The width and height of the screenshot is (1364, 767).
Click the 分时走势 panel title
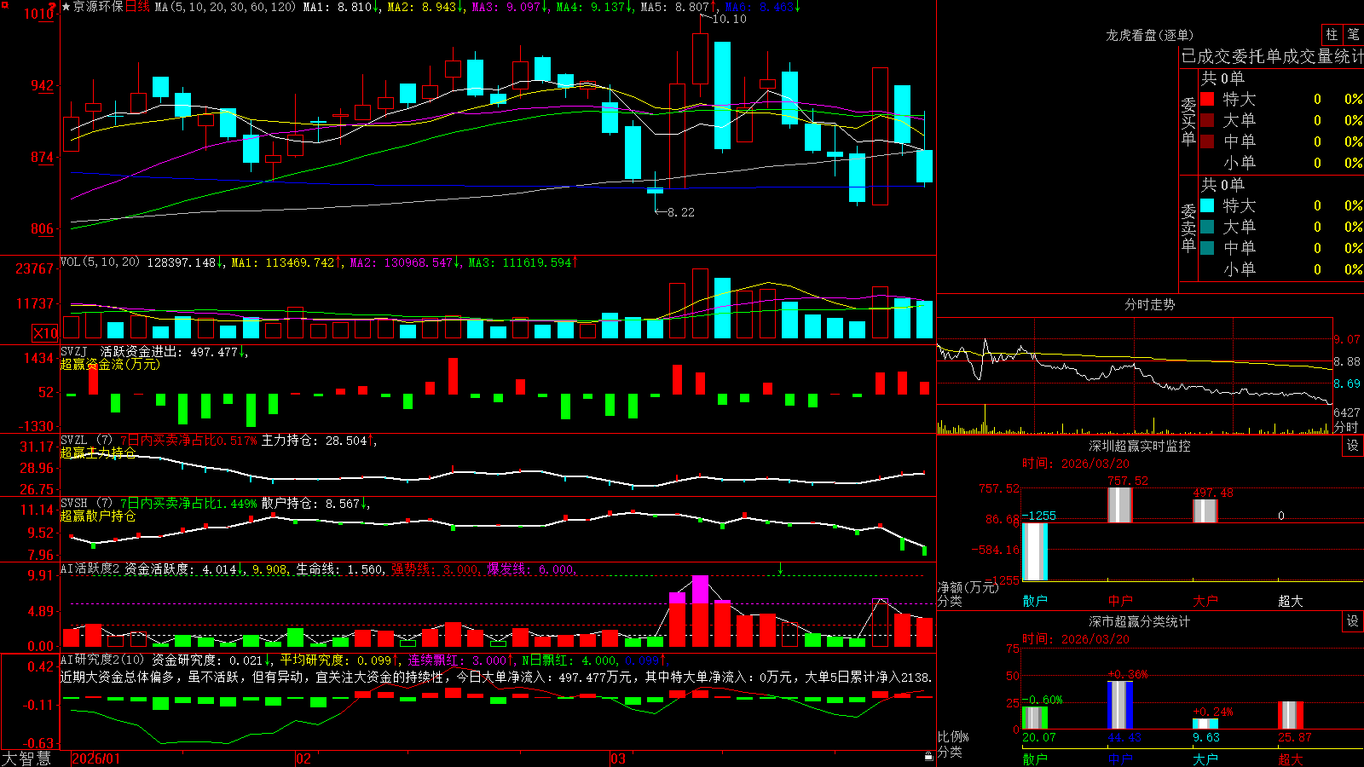point(1149,304)
